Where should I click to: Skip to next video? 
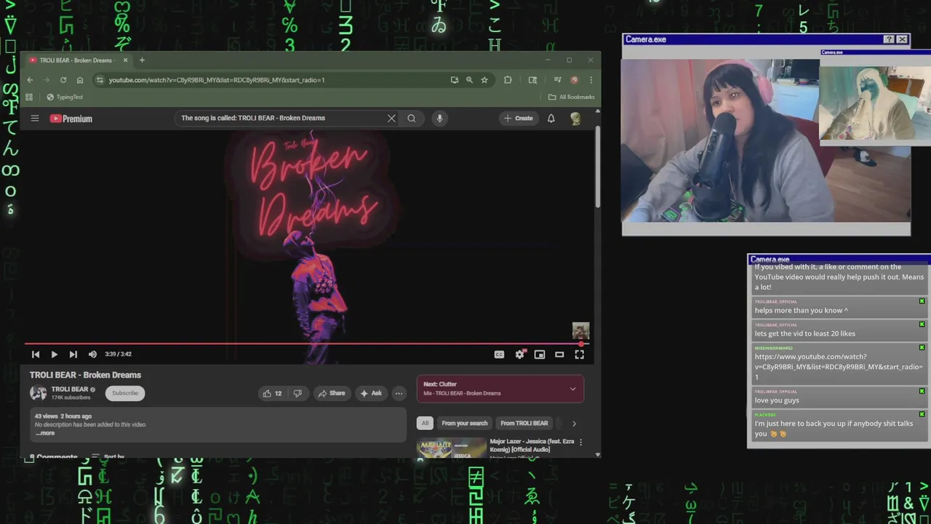pos(73,354)
